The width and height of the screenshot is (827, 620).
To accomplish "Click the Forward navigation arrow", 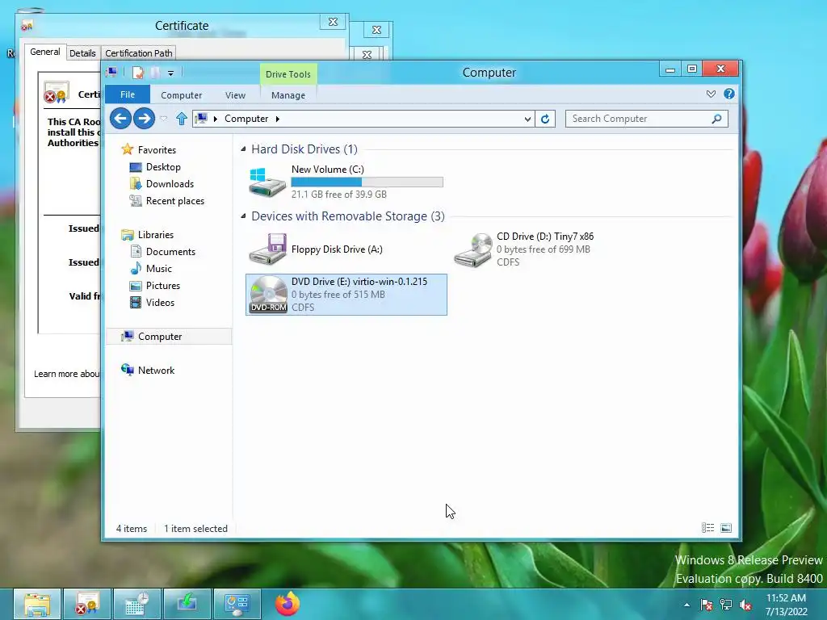I will [144, 119].
